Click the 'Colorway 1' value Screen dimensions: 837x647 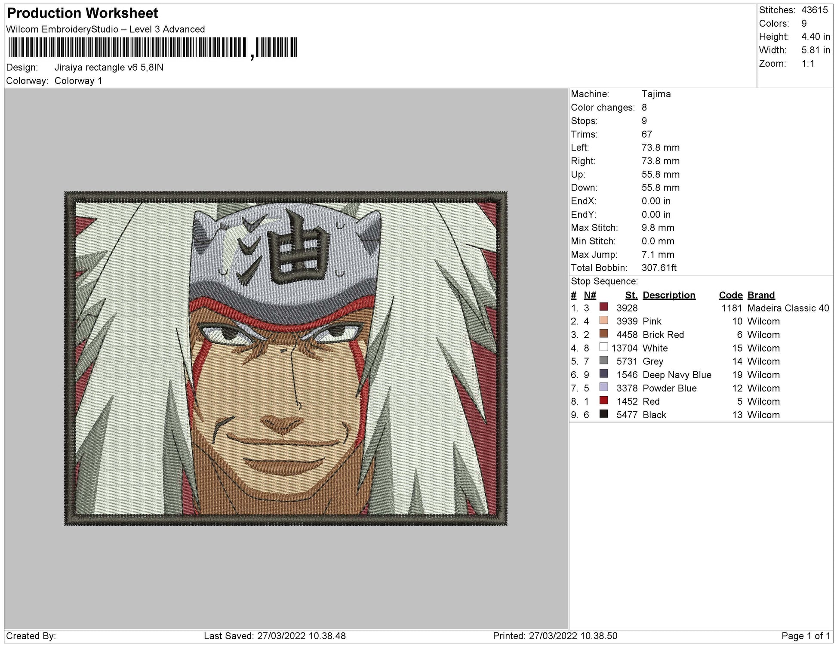click(x=78, y=81)
